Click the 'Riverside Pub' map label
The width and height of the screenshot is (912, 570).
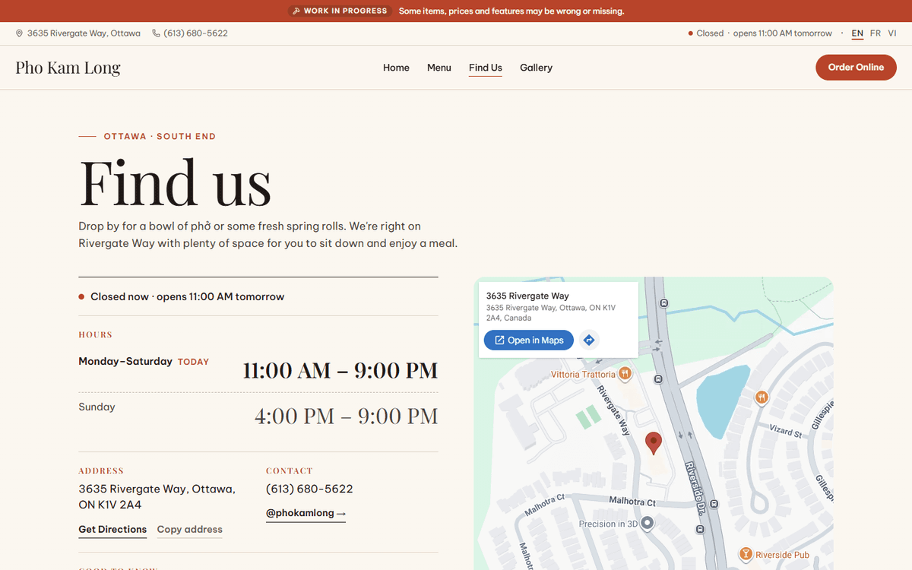(783, 556)
